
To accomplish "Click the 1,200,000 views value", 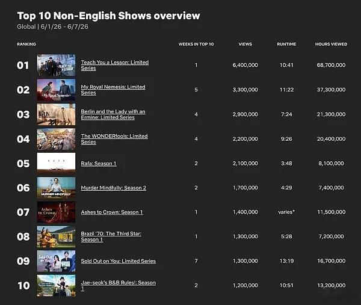I will 245,286.
